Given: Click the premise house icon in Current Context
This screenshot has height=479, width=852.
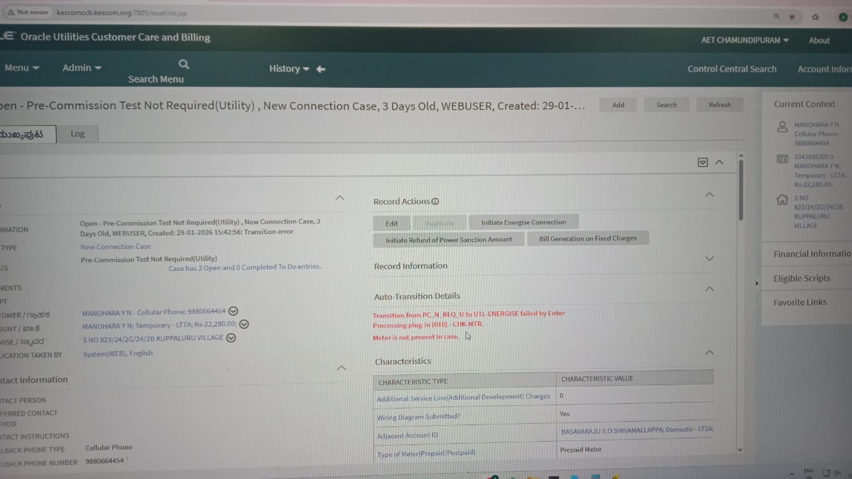Looking at the screenshot, I should click(782, 199).
